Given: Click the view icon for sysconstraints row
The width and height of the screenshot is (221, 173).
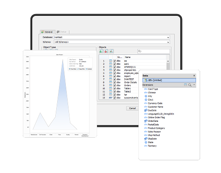Looking at the screenshot, I should (111, 98).
